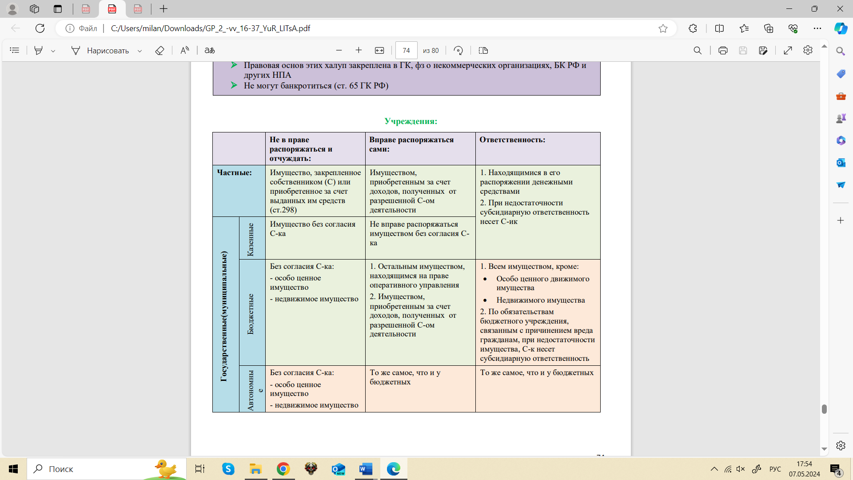
Task: Open Task View on taskbar
Action: pyautogui.click(x=200, y=469)
